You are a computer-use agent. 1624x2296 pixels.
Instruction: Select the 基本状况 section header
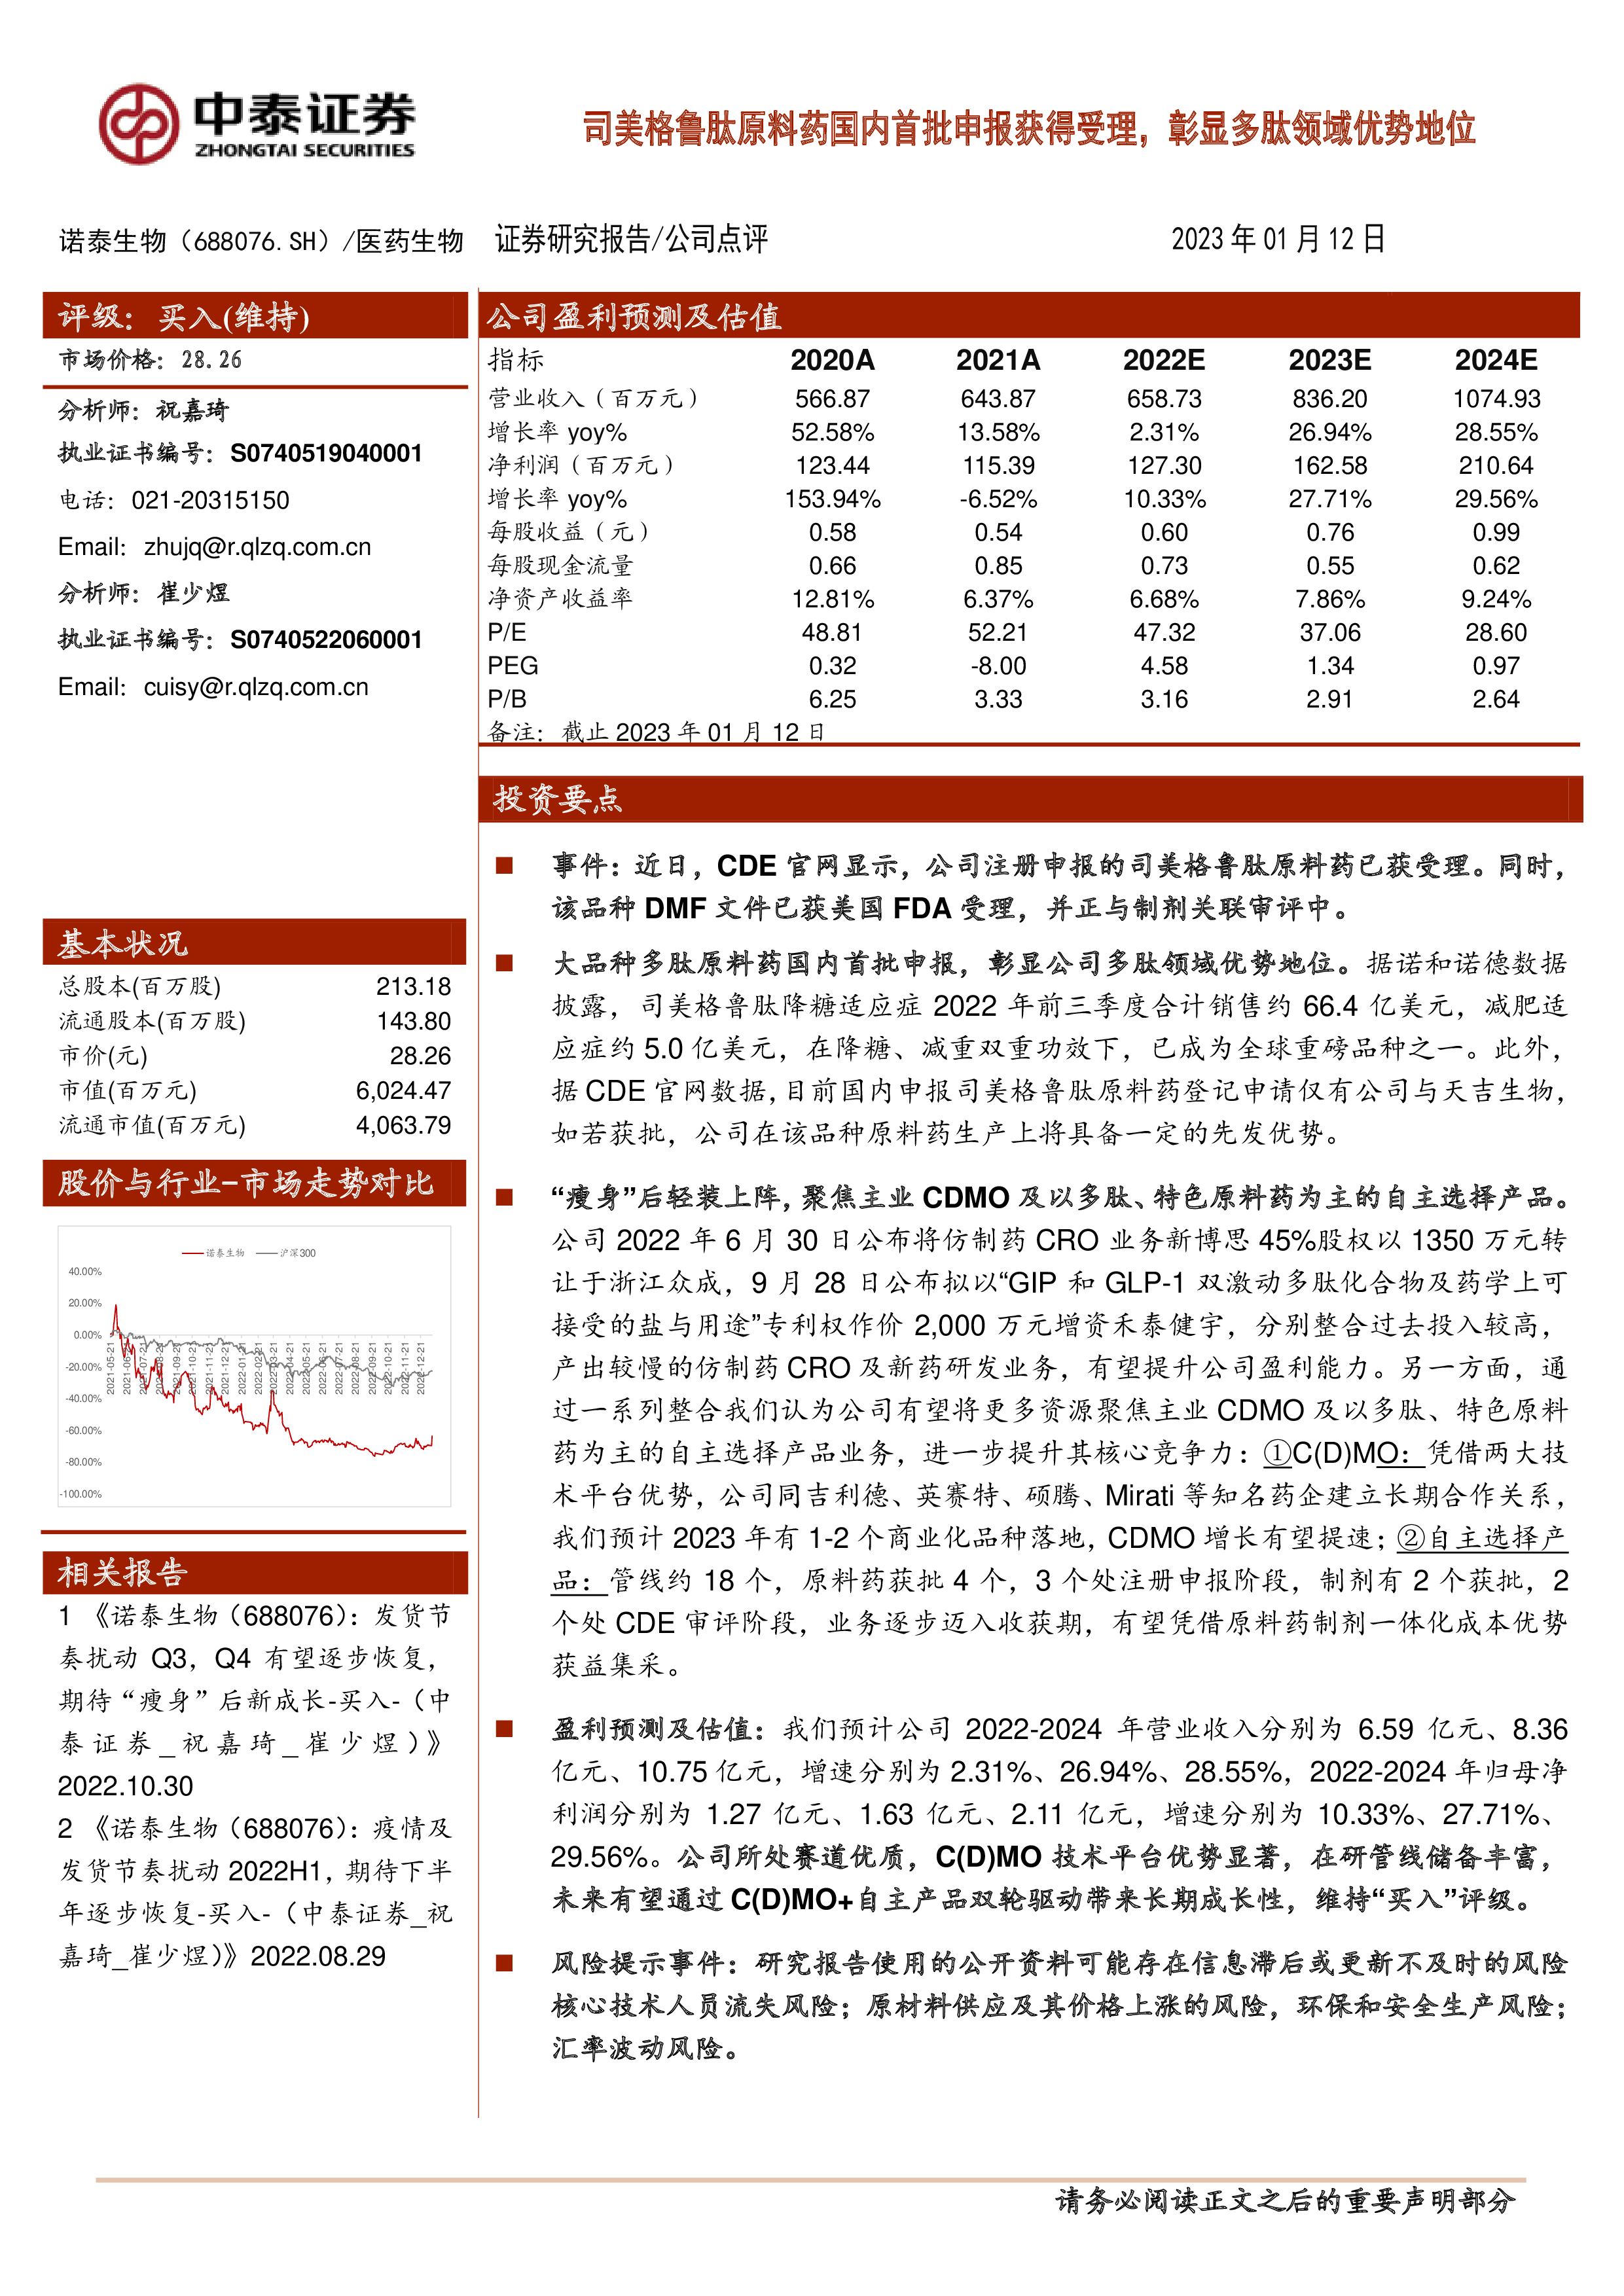point(122,943)
